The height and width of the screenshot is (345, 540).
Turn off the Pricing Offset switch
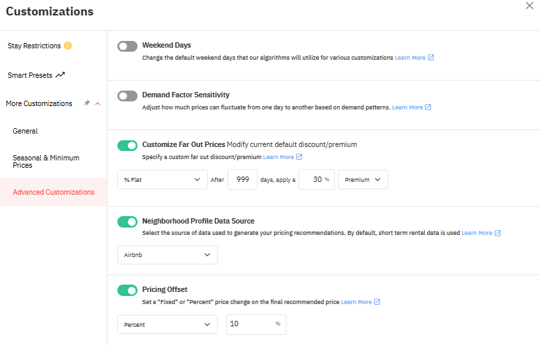tap(127, 290)
